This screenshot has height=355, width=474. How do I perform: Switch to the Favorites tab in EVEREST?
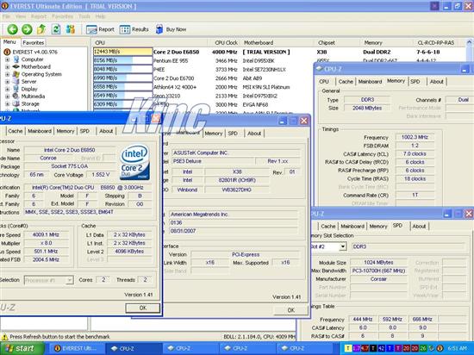pos(34,42)
